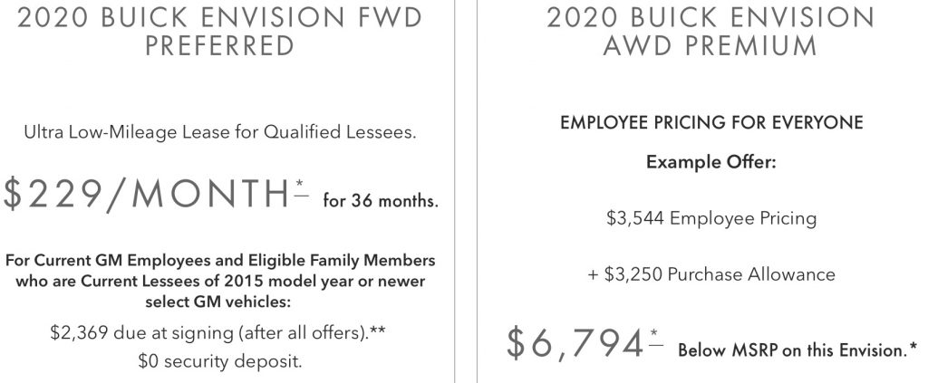
Task: Click the 'for 36 months.' text
Action: [x=381, y=201]
